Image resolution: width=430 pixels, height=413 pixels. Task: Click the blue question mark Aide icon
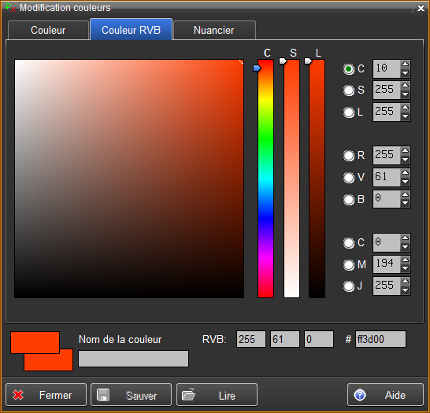[x=360, y=395]
